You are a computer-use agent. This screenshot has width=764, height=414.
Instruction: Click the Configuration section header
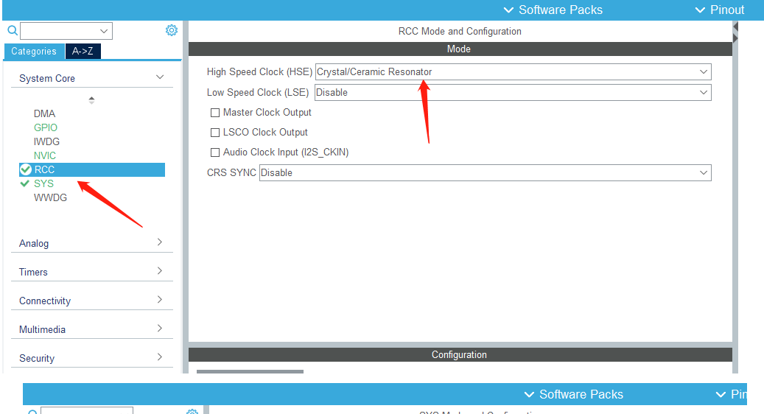[460, 354]
